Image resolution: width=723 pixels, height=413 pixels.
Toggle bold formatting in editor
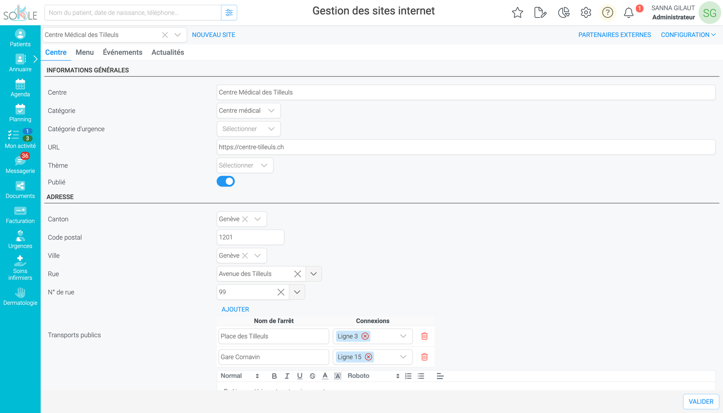(x=274, y=376)
